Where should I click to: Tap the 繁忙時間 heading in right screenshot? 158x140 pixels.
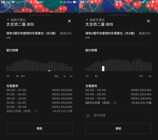tap(91, 50)
